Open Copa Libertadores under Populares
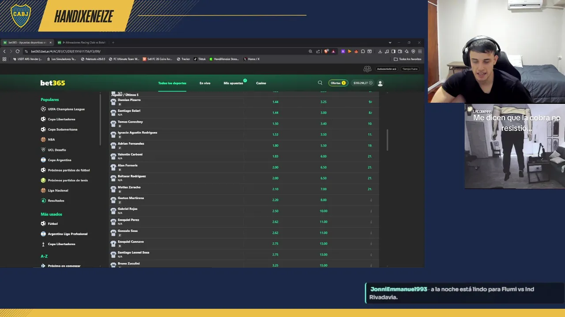 [61, 119]
